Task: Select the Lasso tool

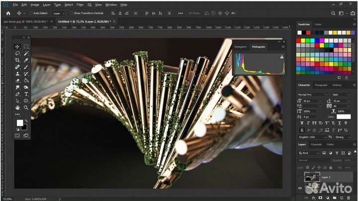Action: [x=17, y=53]
